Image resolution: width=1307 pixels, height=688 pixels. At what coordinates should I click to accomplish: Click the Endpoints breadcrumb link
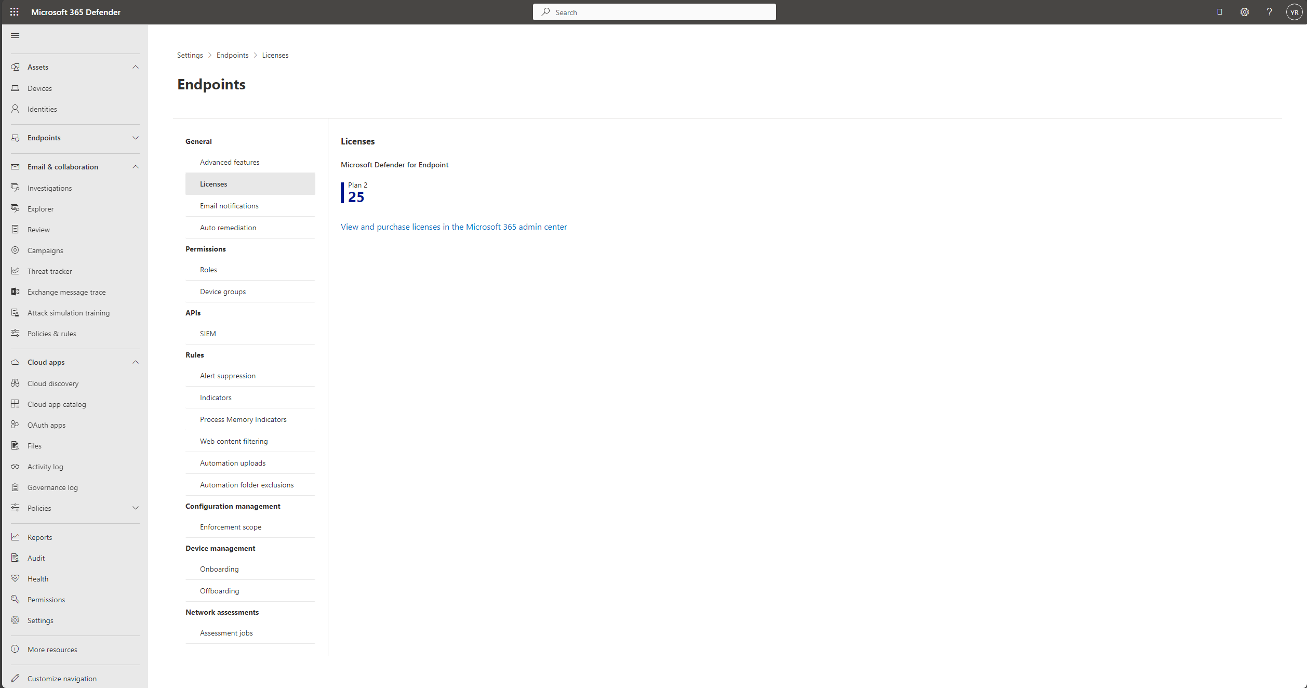232,55
